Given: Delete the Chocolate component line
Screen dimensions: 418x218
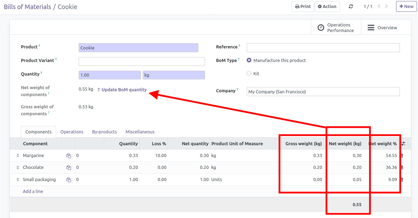Looking at the screenshot, I should click(x=402, y=168).
